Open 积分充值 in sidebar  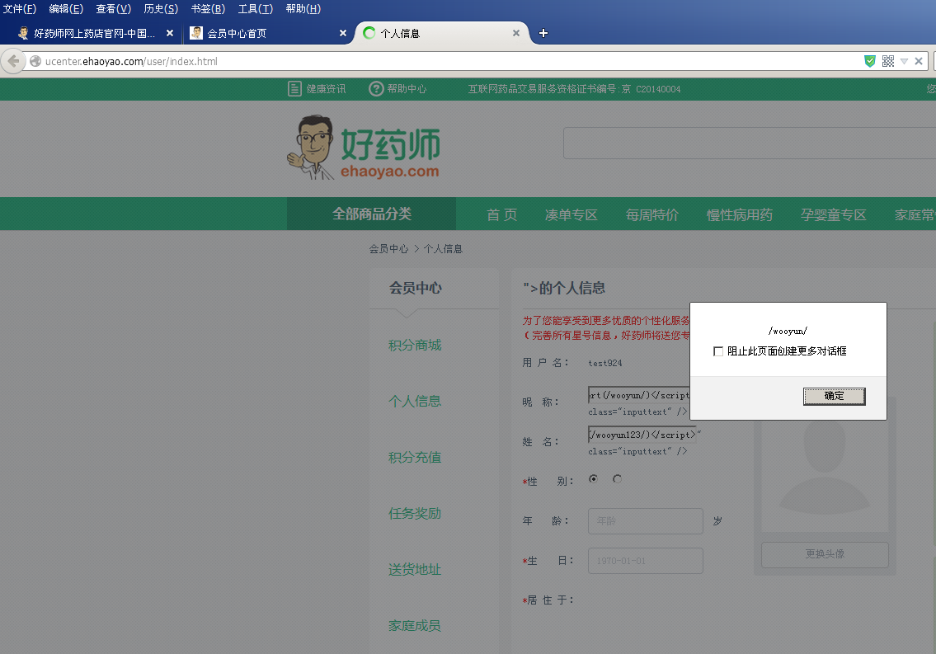pyautogui.click(x=415, y=457)
